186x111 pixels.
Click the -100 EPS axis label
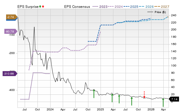(x=12, y=35)
